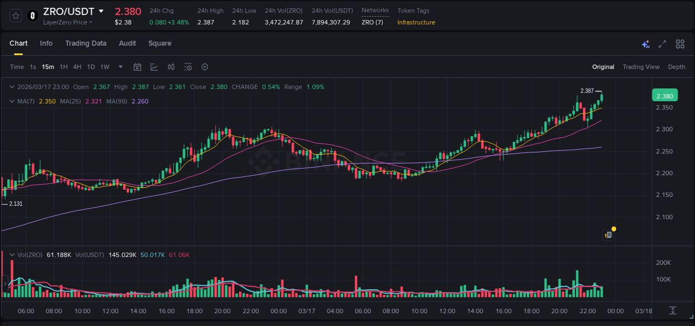Collapse the MA indicator row
The image size is (695, 326).
(x=12, y=101)
